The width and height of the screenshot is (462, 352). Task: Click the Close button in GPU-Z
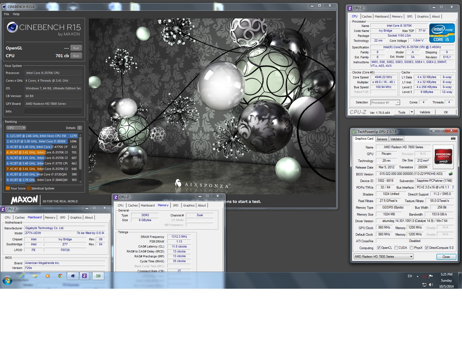pos(446,257)
